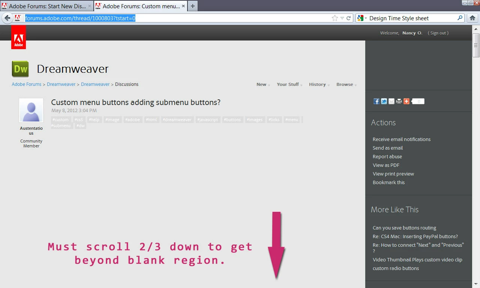Viewport: 480px width, 288px height.
Task: Click the printer share icon
Action: (399, 101)
